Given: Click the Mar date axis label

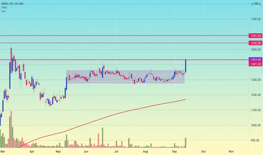Looking at the screenshot, I should [3, 152].
